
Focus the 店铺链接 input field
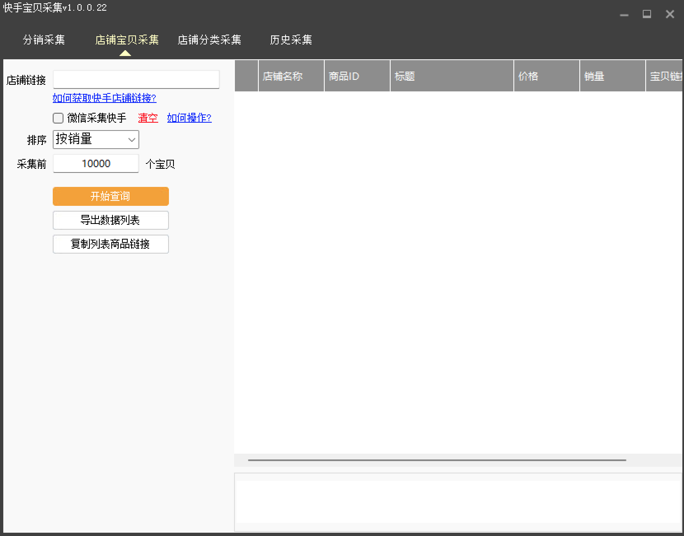(136, 79)
